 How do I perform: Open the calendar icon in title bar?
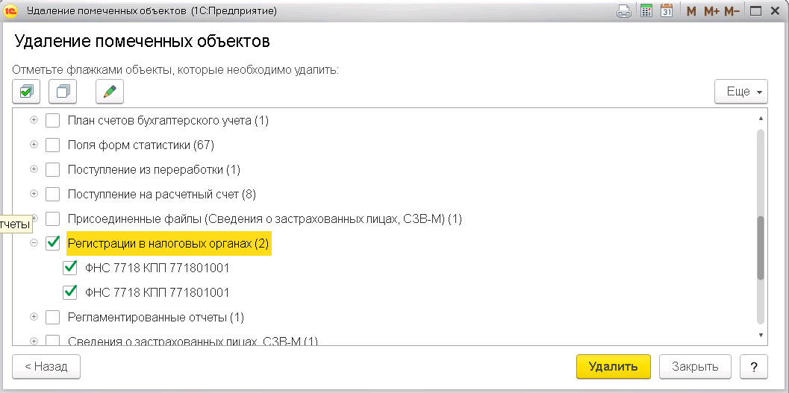667,11
